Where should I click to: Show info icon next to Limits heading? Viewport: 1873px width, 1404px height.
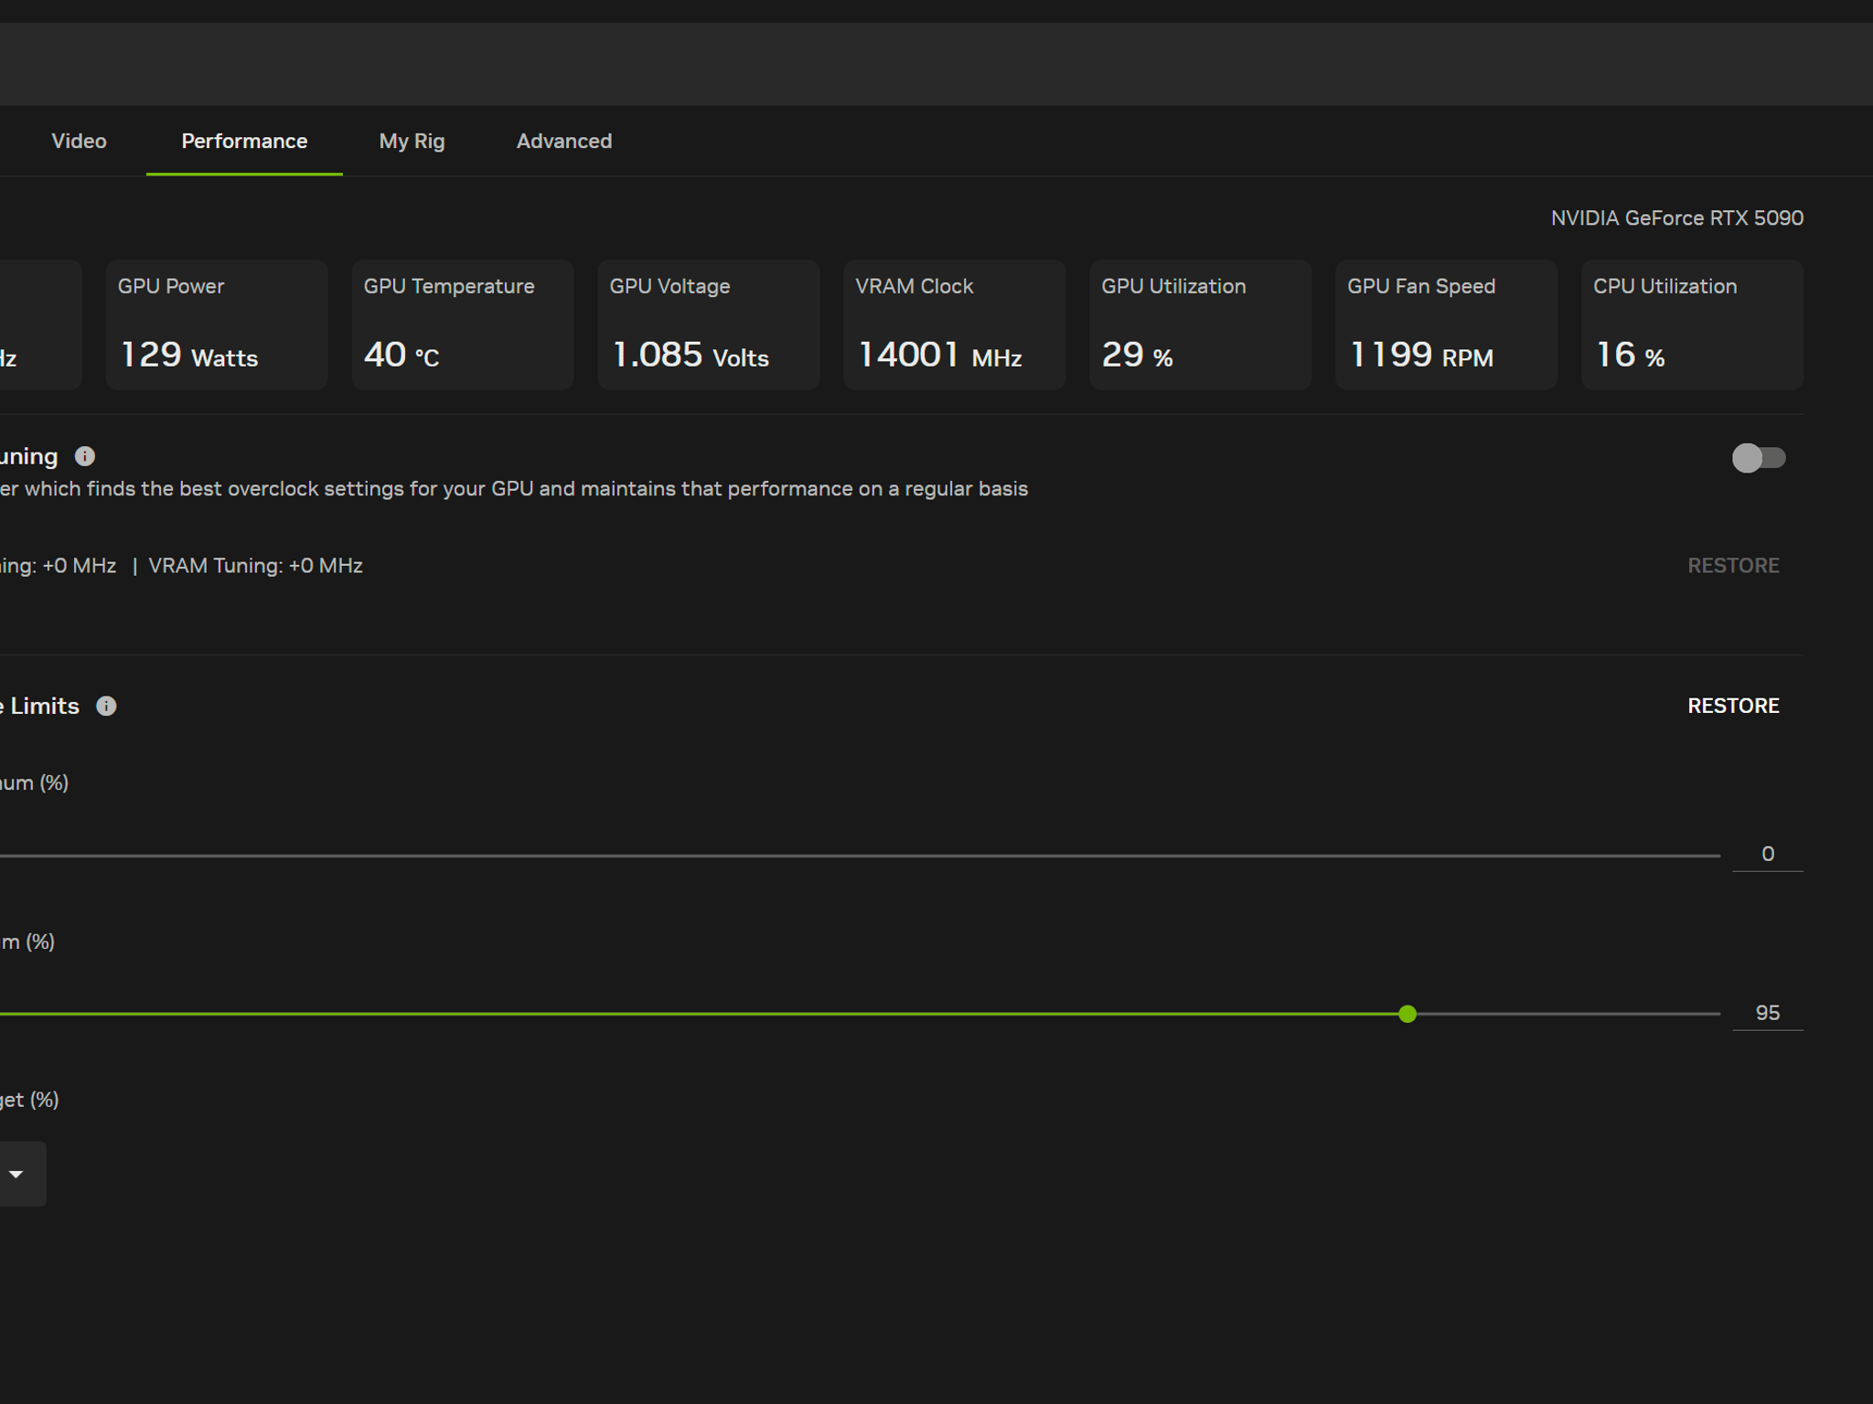106,706
